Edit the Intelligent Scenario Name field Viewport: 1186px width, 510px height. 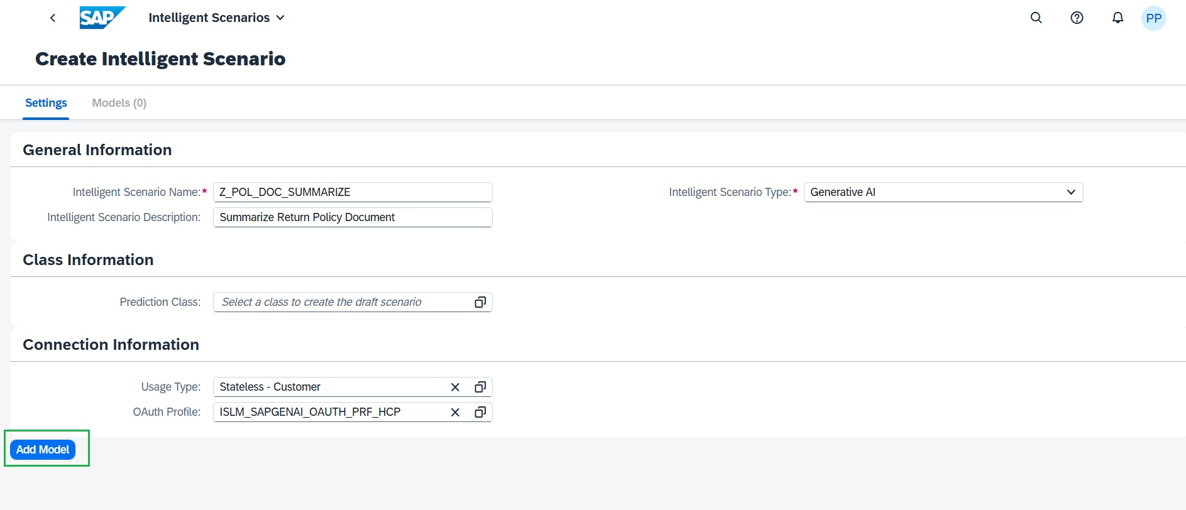click(353, 192)
